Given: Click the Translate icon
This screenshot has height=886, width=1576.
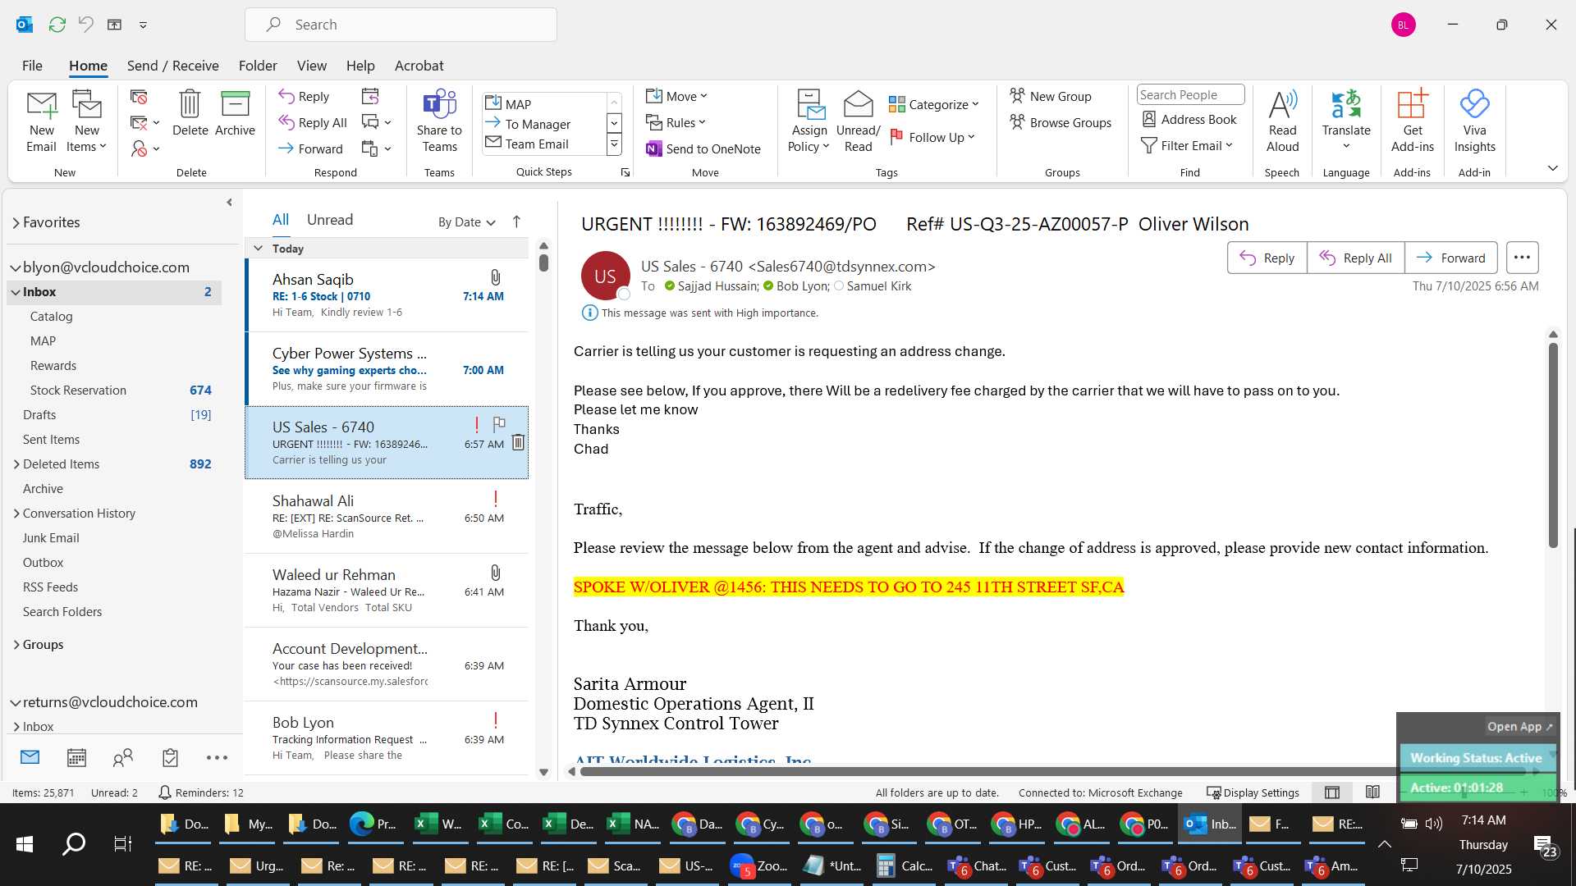Looking at the screenshot, I should click(x=1346, y=121).
